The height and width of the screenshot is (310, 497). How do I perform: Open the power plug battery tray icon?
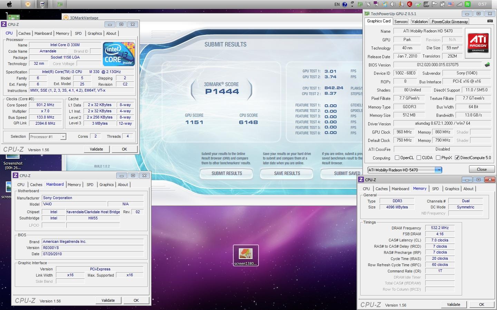click(x=442, y=4)
